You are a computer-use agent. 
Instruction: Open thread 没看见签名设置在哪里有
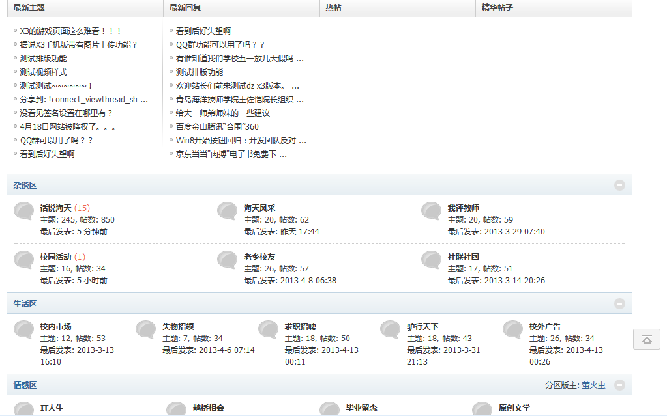[66, 113]
